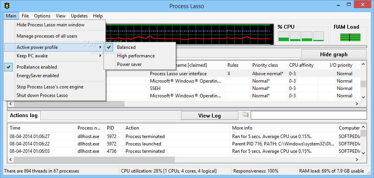Choose Manage processes of all users
Screen dimensions: 374x178
click(55, 36)
